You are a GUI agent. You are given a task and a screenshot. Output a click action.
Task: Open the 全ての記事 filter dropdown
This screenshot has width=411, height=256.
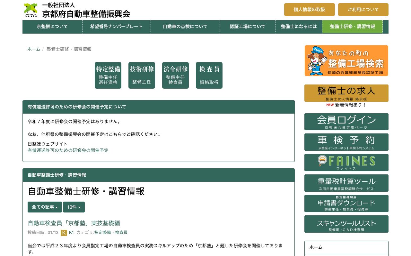[45, 207]
